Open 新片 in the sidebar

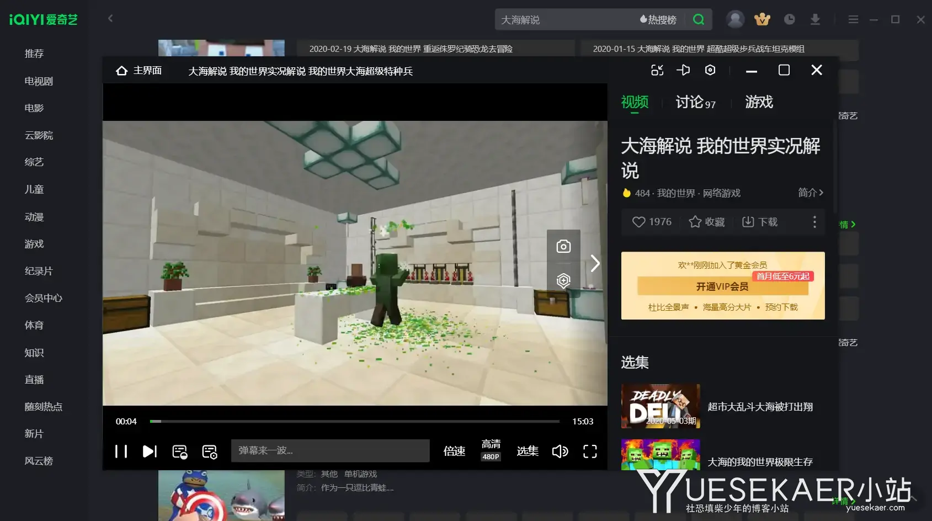(34, 434)
